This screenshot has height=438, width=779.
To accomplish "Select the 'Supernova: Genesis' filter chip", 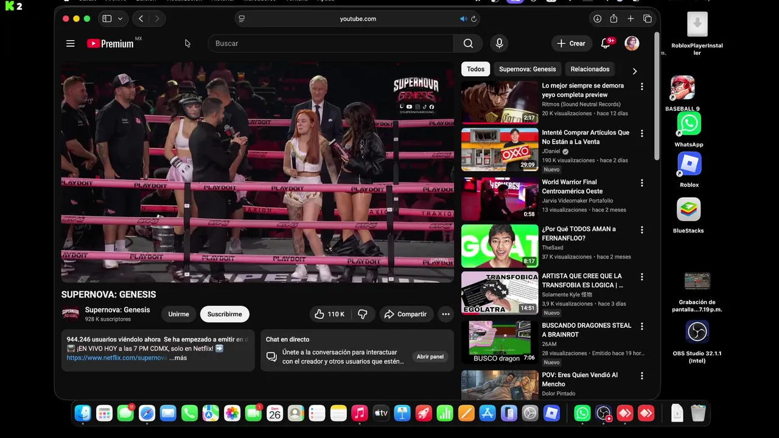I will 528,69.
